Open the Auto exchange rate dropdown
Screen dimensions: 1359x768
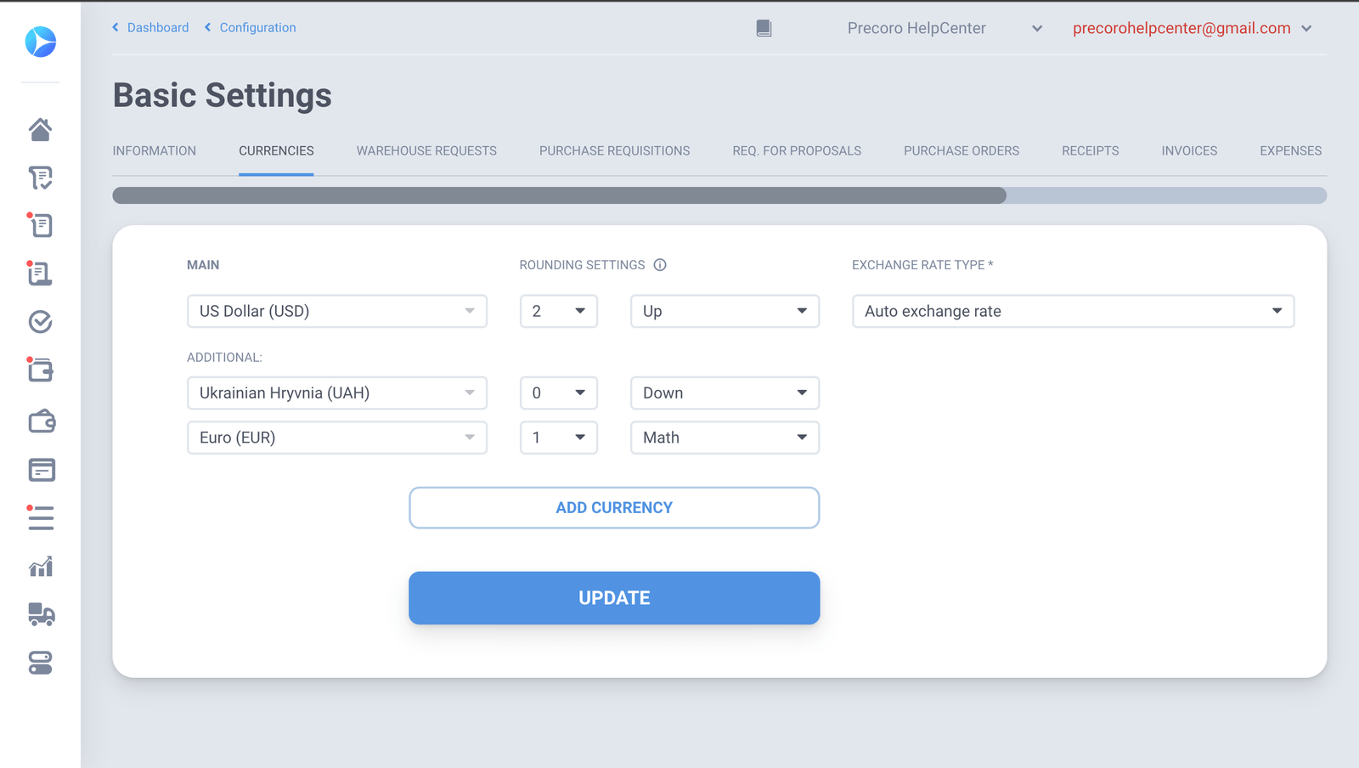click(1073, 311)
